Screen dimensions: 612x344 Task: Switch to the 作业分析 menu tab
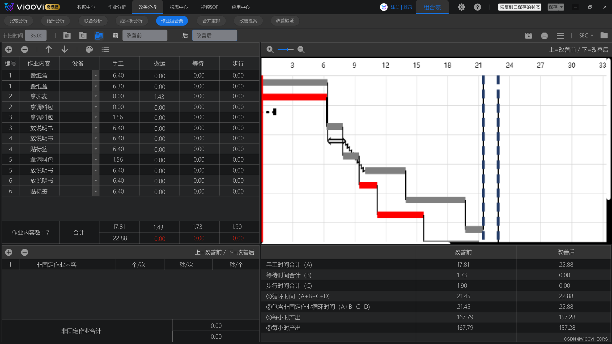click(x=117, y=7)
